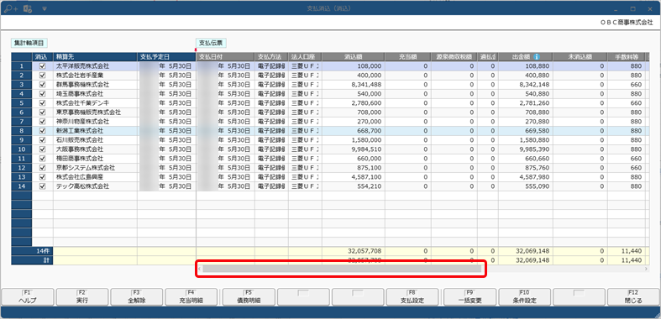The height and width of the screenshot is (319, 661).
Task: Click the 支払方法 column header
Action: 271,57
